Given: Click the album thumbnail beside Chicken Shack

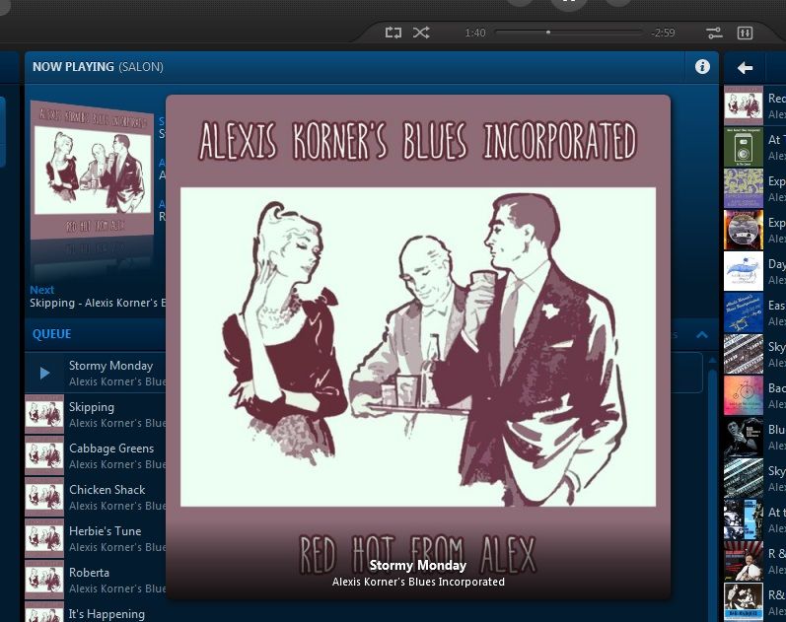Looking at the screenshot, I should [44, 497].
